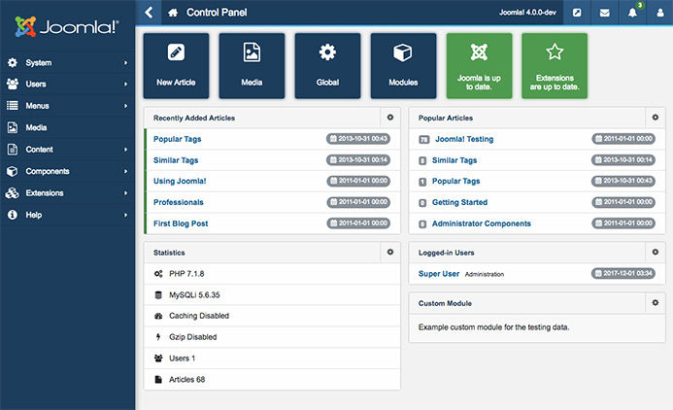Open the Getting Started article link
673x410 pixels.
click(x=459, y=202)
